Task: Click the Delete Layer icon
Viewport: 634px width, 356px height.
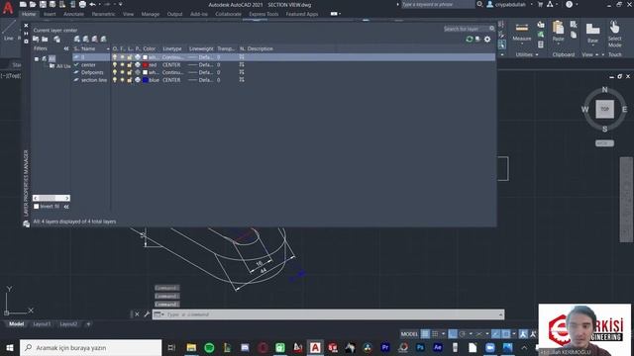Action: pos(95,40)
